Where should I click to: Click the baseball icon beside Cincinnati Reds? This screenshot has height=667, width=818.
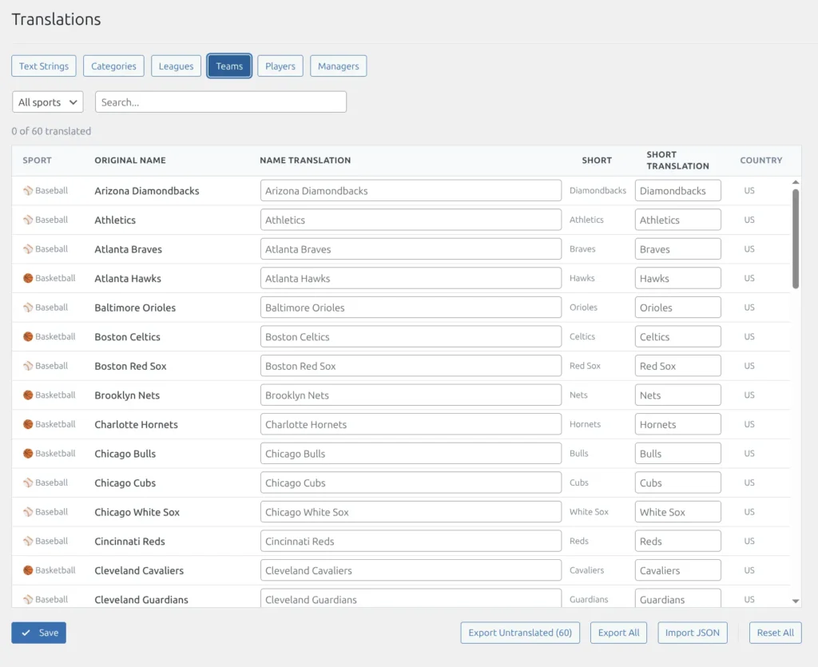click(x=28, y=542)
